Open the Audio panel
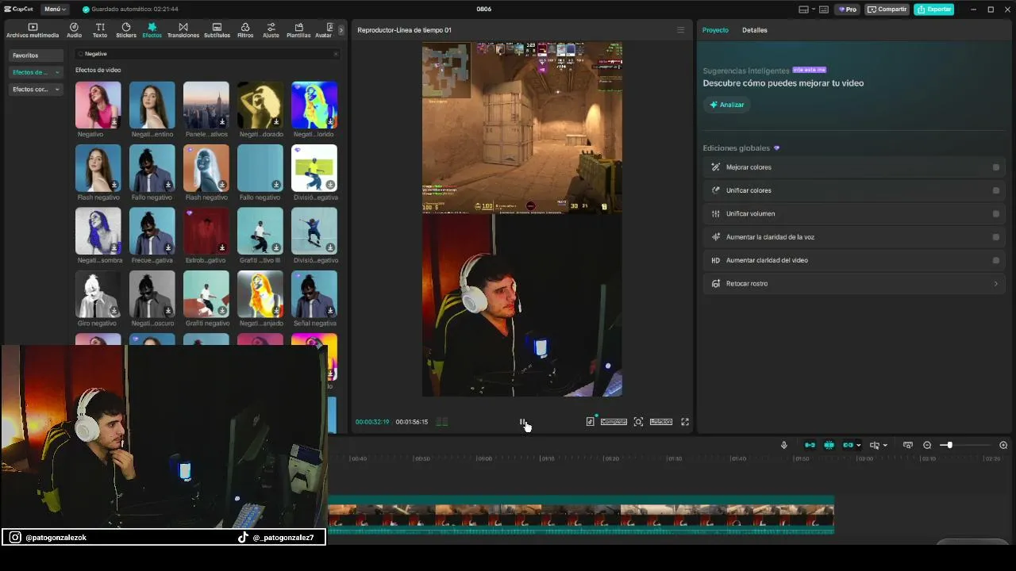The image size is (1016, 571). (x=74, y=30)
